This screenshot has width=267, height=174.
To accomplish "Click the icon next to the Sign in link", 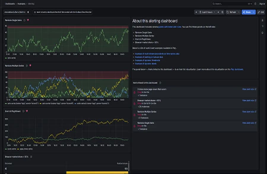I will [x=255, y=4].
